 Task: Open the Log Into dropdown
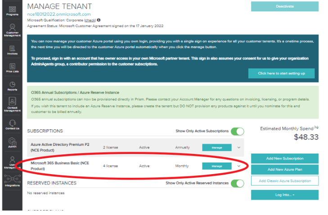click(284, 195)
